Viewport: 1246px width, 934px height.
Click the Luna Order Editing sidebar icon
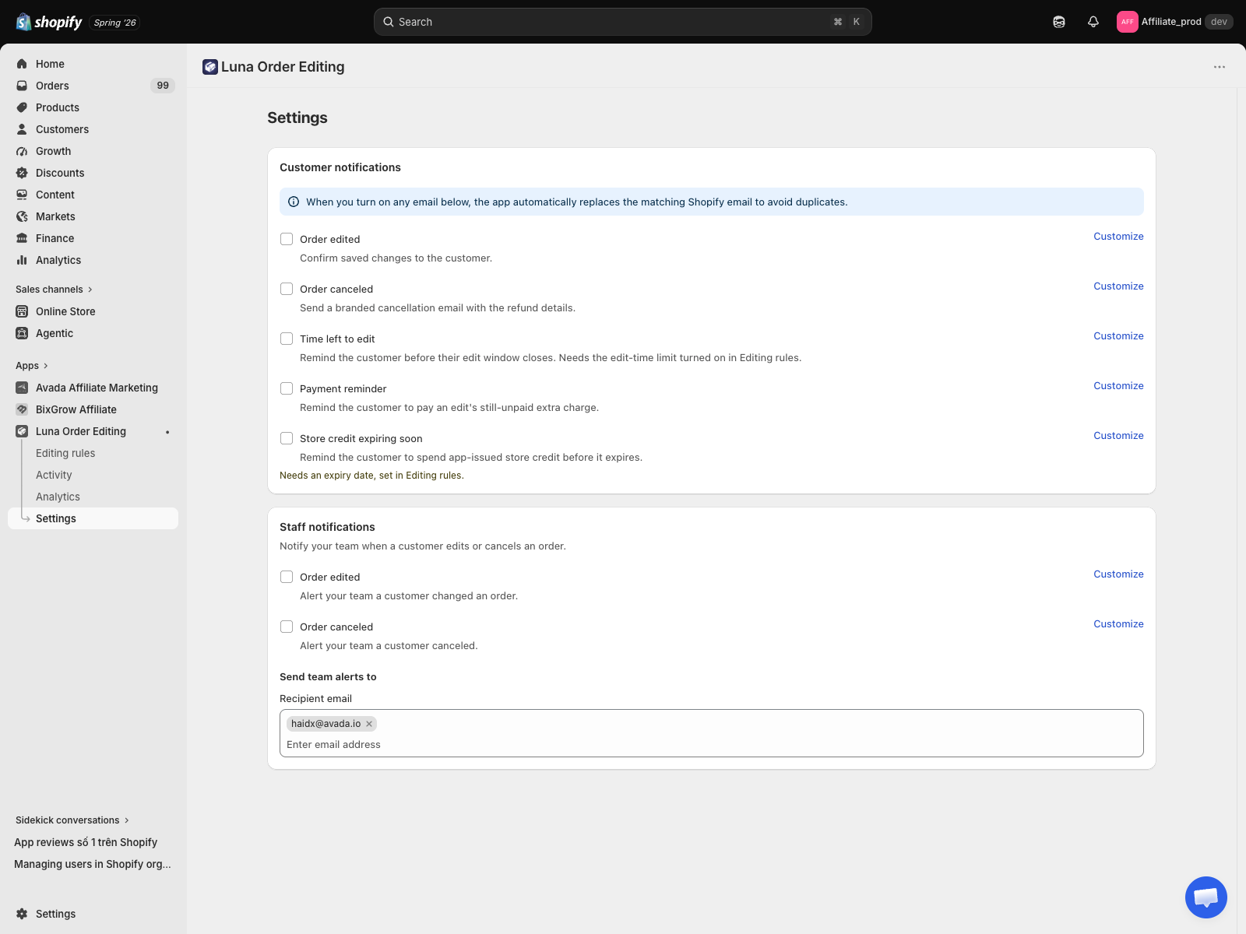click(22, 431)
